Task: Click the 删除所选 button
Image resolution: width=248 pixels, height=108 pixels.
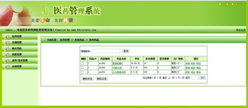Action: pos(87,79)
